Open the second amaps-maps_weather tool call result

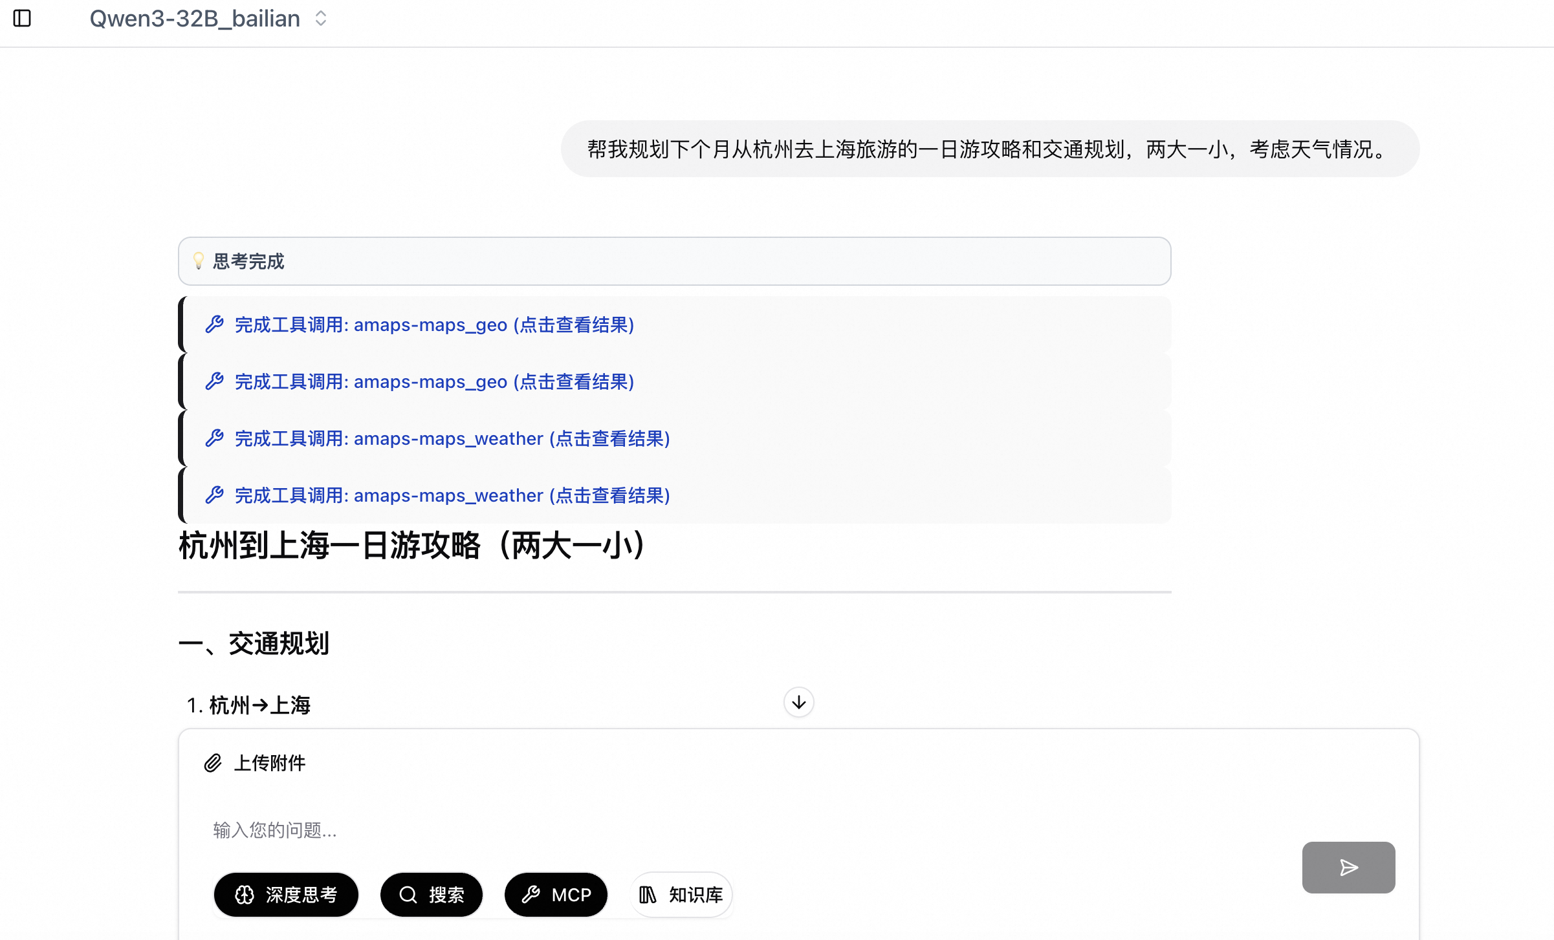674,495
